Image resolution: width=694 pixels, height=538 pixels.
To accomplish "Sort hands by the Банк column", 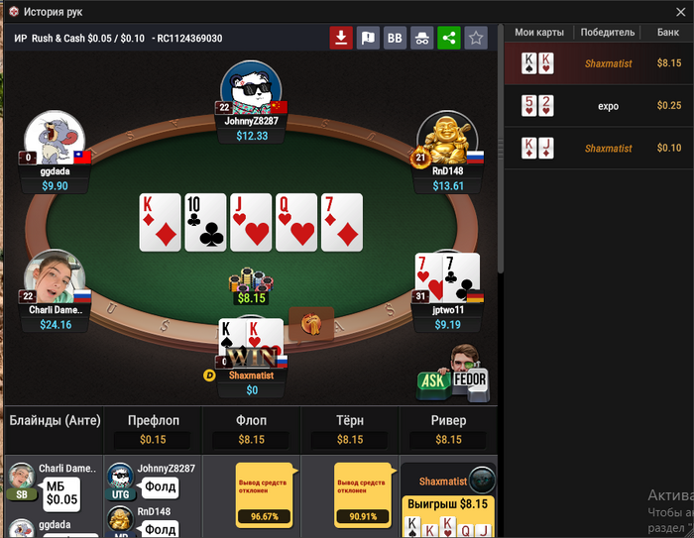I will pyautogui.click(x=667, y=33).
